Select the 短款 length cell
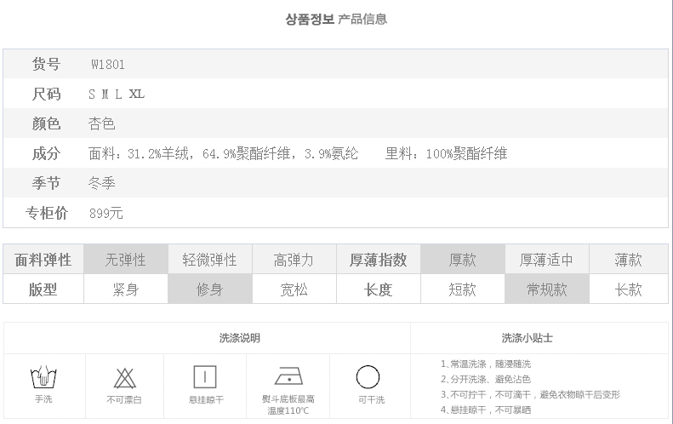673x424 pixels. (463, 289)
